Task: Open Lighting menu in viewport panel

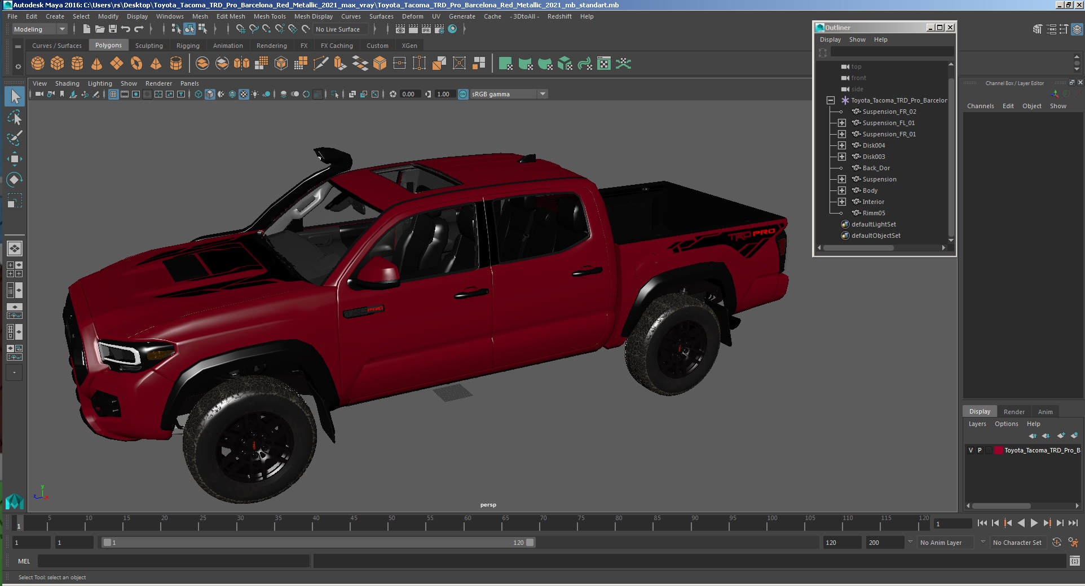Action: click(100, 83)
